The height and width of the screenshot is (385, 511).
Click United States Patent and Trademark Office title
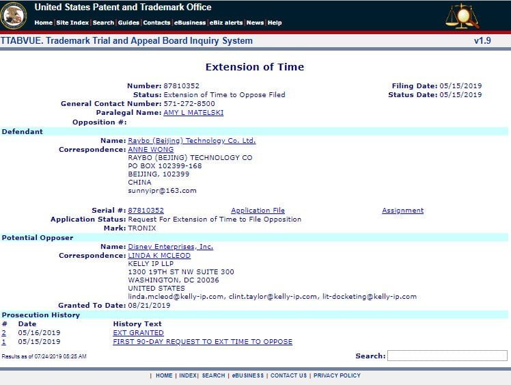(x=123, y=7)
